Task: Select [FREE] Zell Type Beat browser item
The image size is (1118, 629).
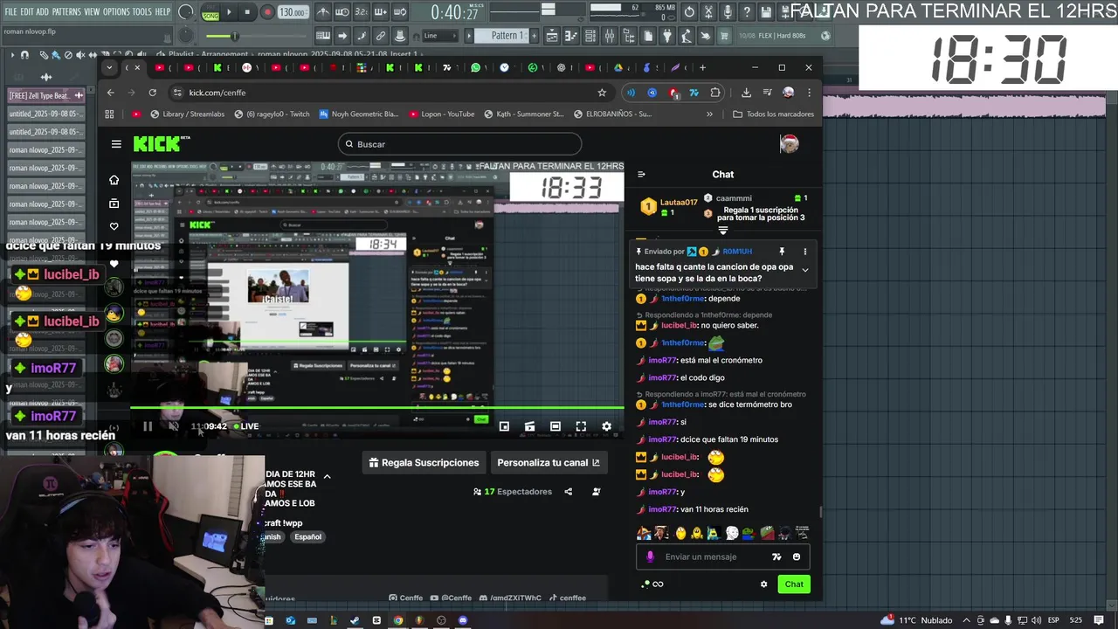Action: 45,95
